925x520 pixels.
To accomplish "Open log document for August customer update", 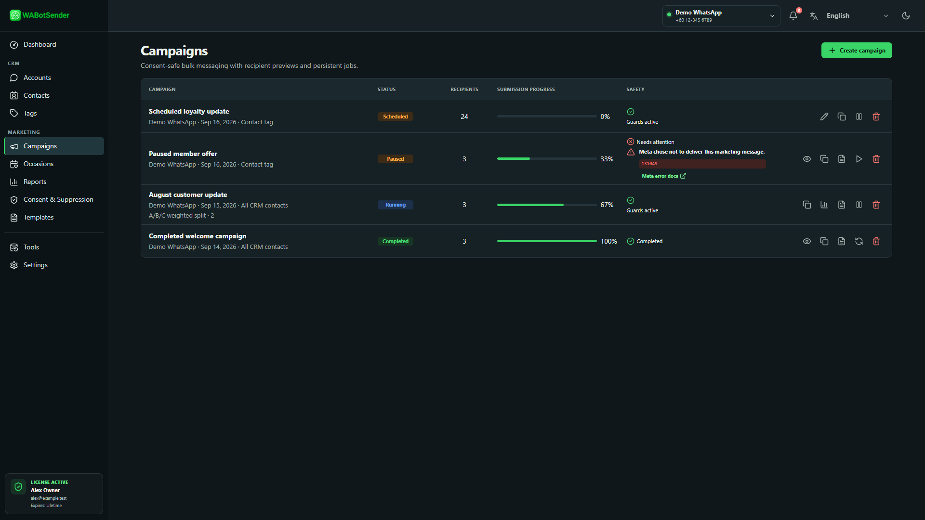I will point(842,205).
